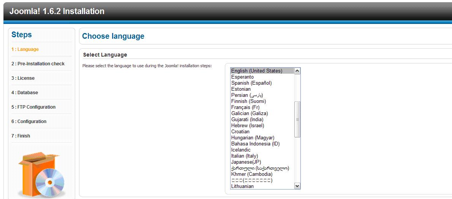The height and width of the screenshot is (199, 452).
Task: Select the Georgian script language entry
Action: 262,168
